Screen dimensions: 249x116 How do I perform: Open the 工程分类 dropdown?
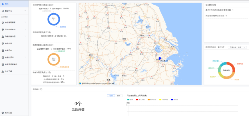pyautogui.click(x=238, y=47)
